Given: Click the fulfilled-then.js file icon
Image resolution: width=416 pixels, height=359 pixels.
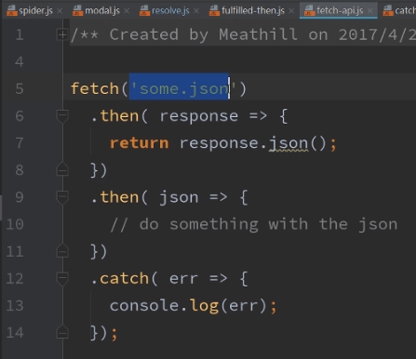Looking at the screenshot, I should click(214, 11).
